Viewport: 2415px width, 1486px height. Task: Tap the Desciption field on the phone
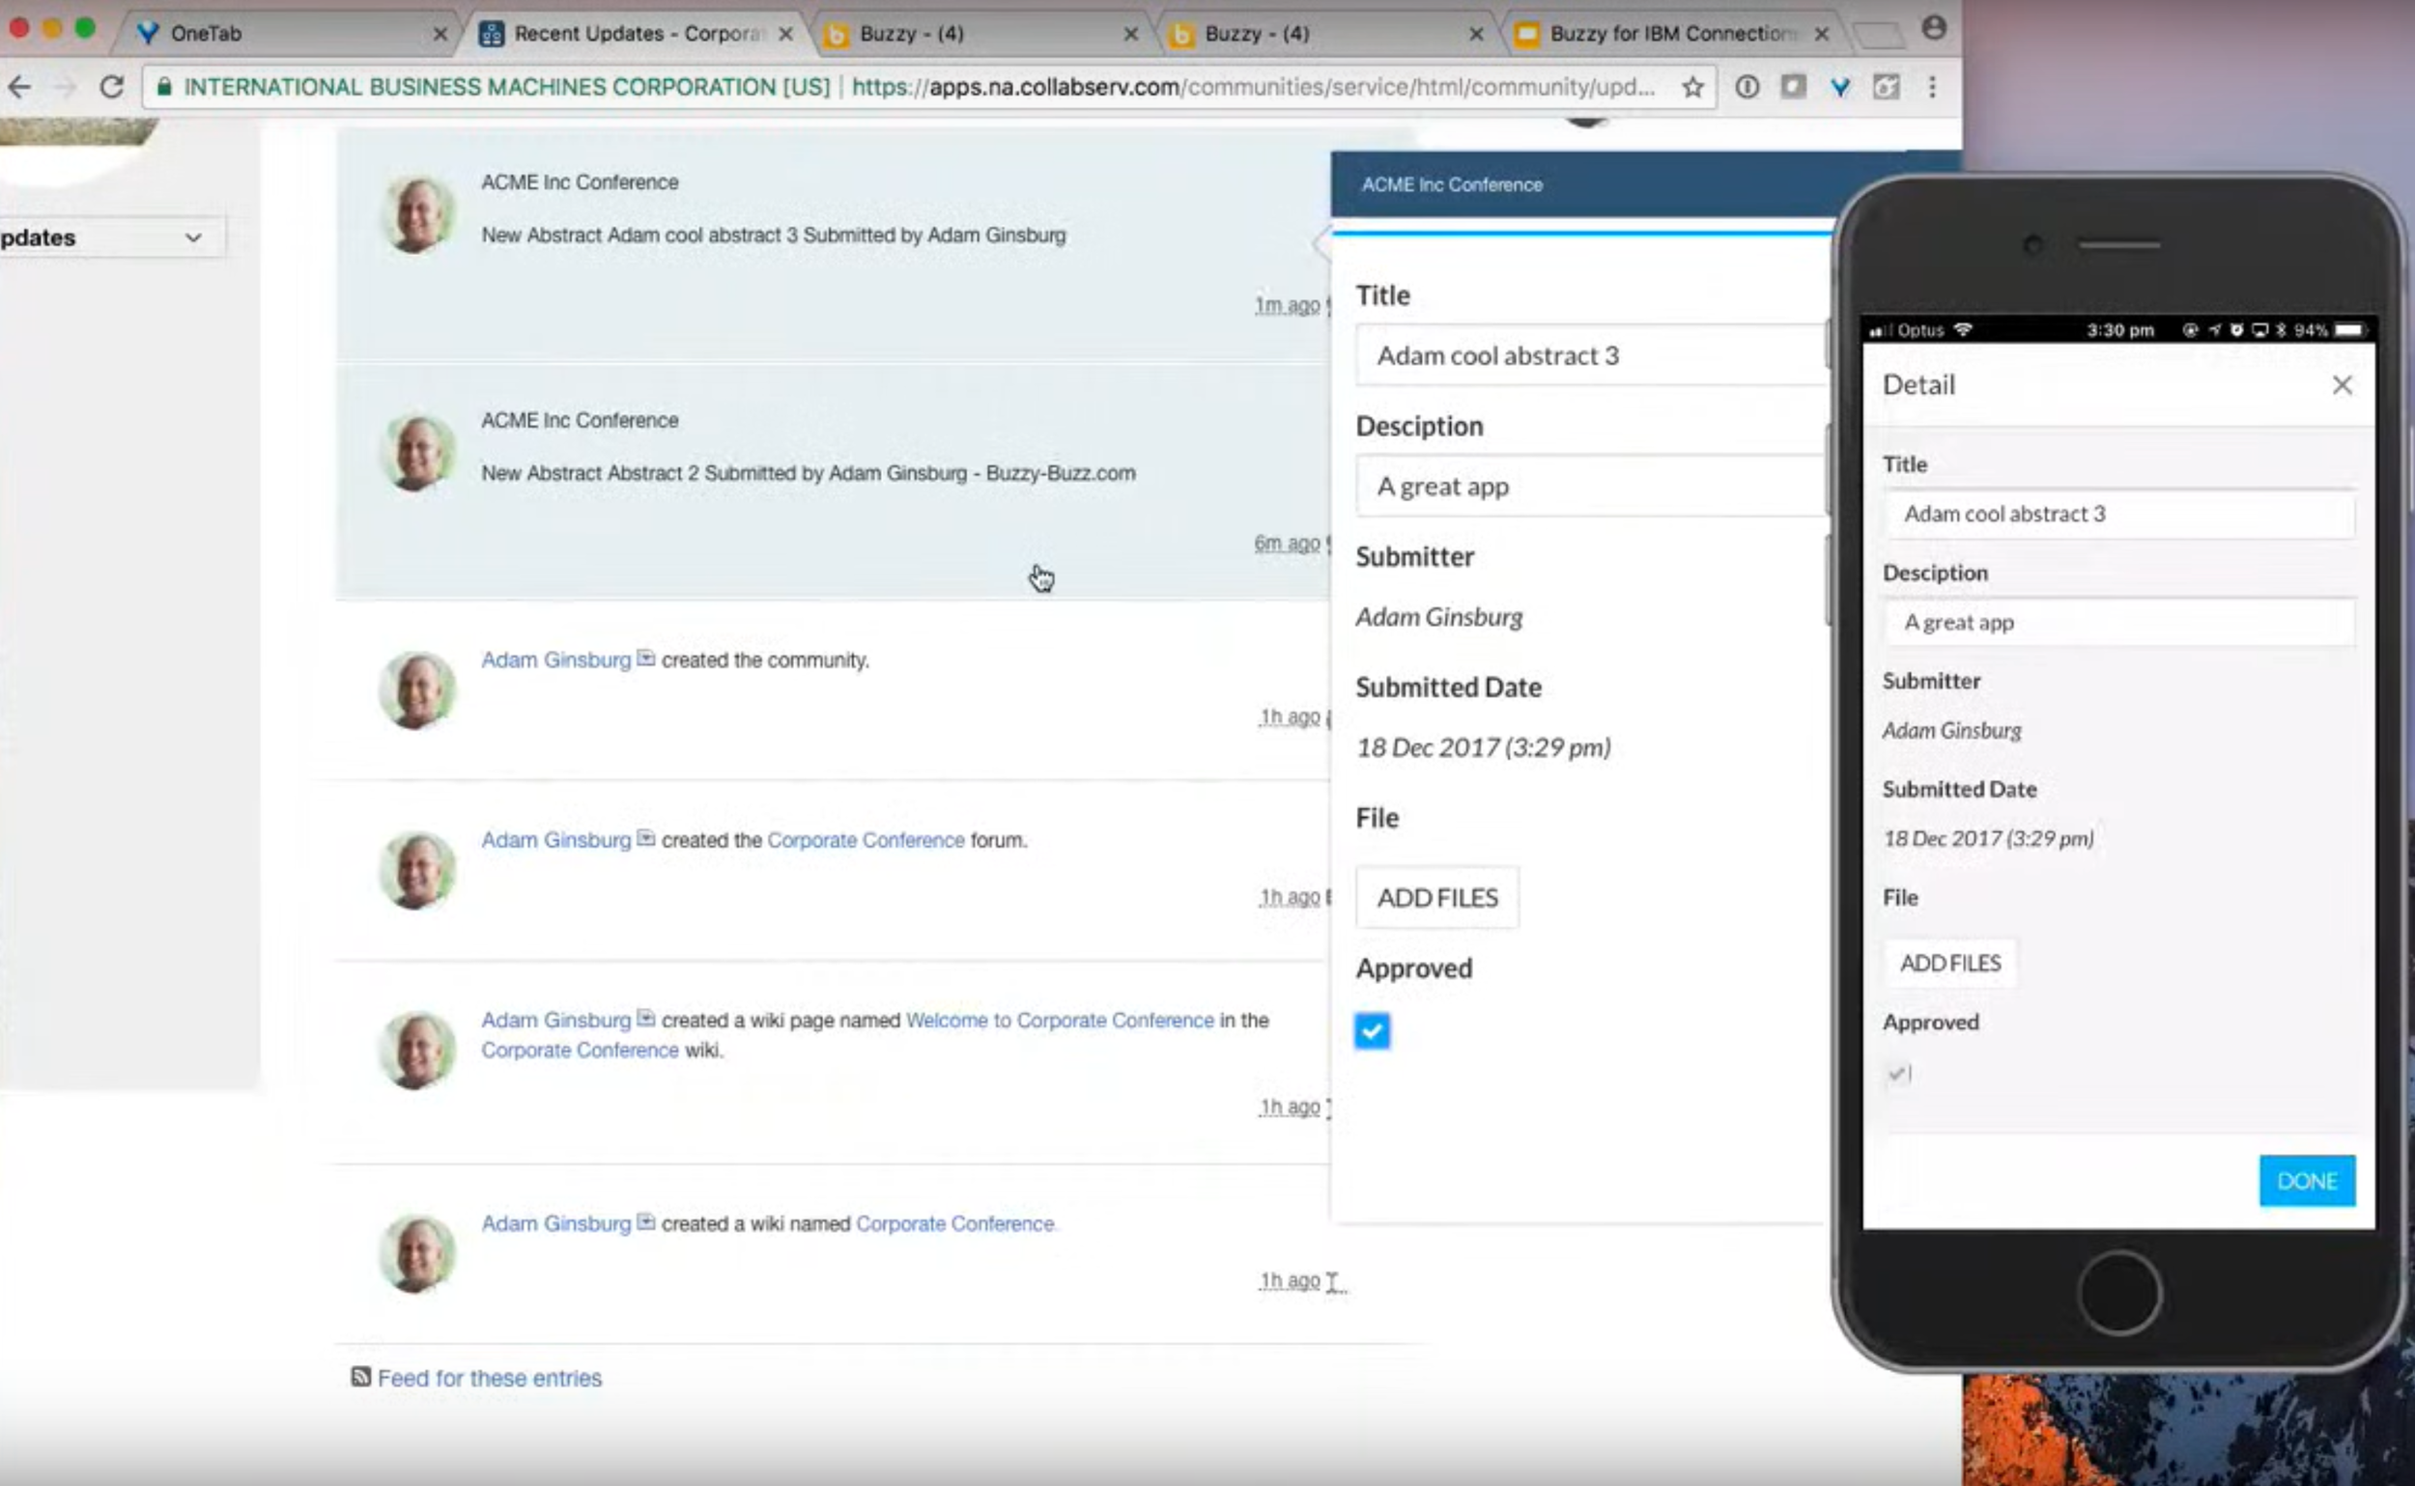tap(2119, 621)
